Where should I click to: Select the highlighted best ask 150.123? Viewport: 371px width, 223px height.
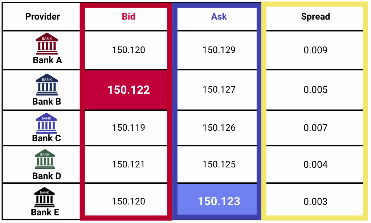219,201
